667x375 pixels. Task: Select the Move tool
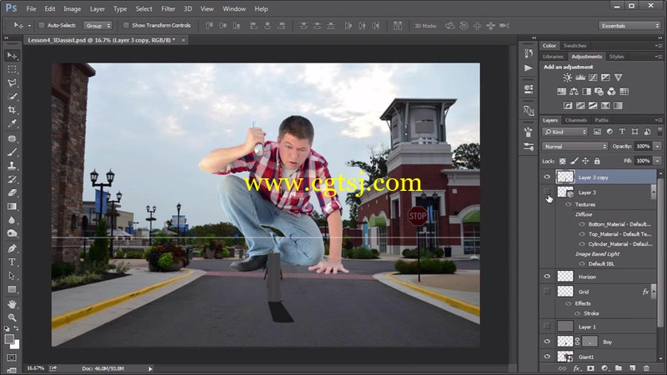coord(12,56)
